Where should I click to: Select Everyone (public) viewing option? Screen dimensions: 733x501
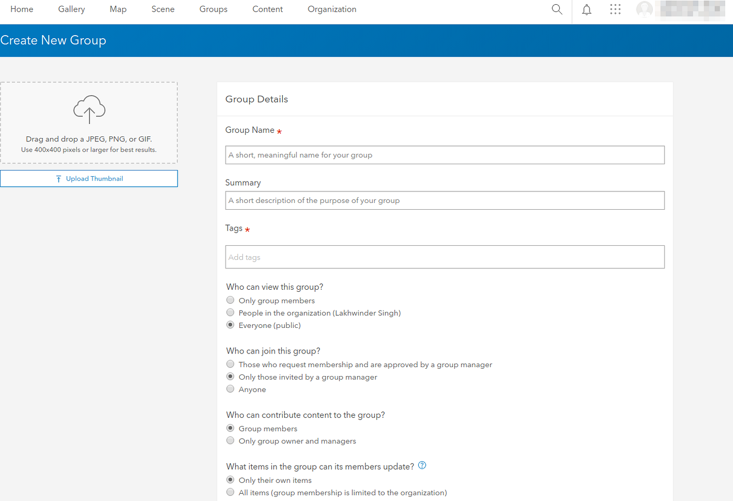pos(230,324)
